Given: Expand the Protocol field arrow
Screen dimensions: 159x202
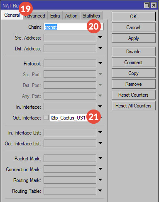Looking at the screenshot, I should pyautogui.click(x=100, y=63).
